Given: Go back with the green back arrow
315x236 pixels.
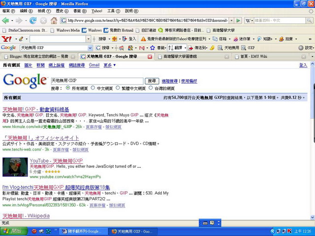Looking at the screenshot, I should (x=5, y=21).
